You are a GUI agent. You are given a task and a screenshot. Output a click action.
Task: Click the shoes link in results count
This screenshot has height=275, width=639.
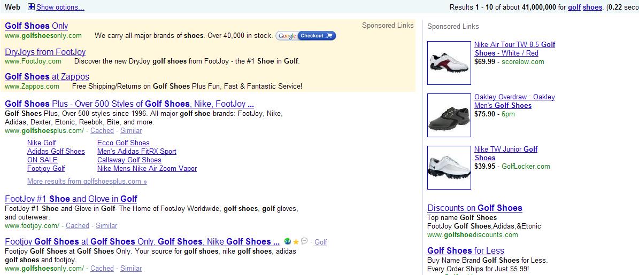pyautogui.click(x=592, y=7)
